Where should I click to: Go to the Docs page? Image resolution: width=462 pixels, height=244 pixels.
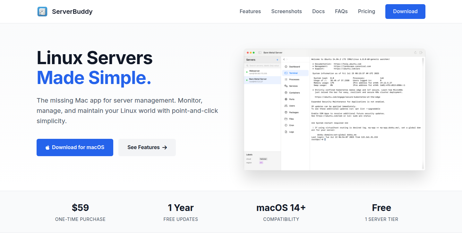[318, 11]
